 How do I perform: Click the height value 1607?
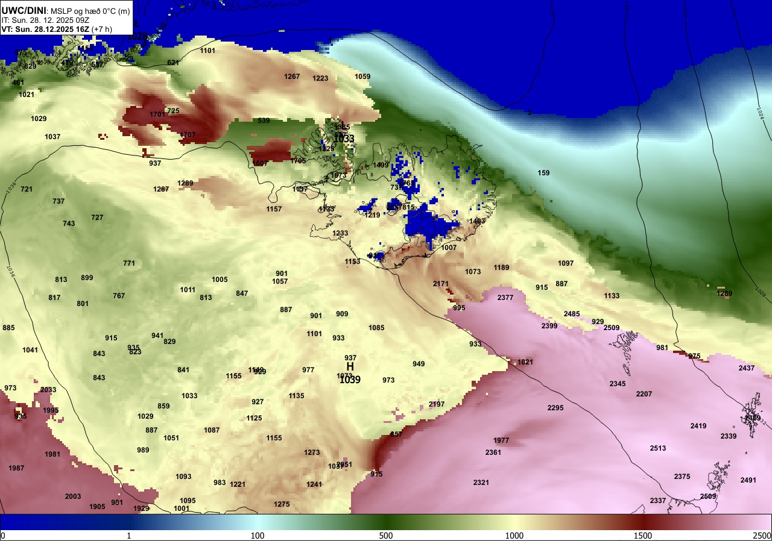coord(260,163)
